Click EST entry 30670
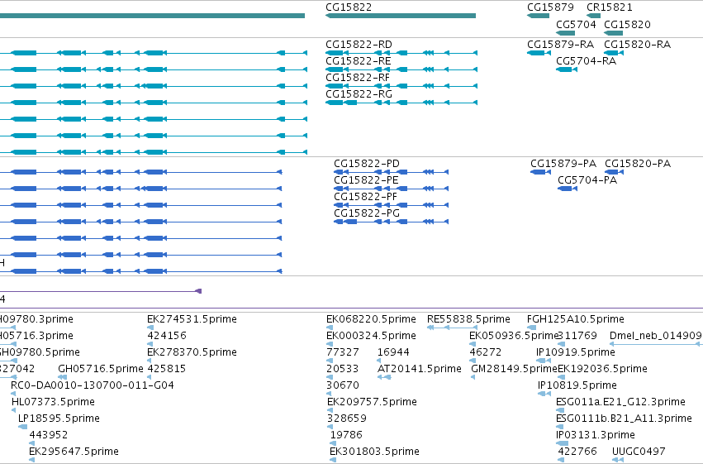The image size is (703, 464). click(343, 385)
